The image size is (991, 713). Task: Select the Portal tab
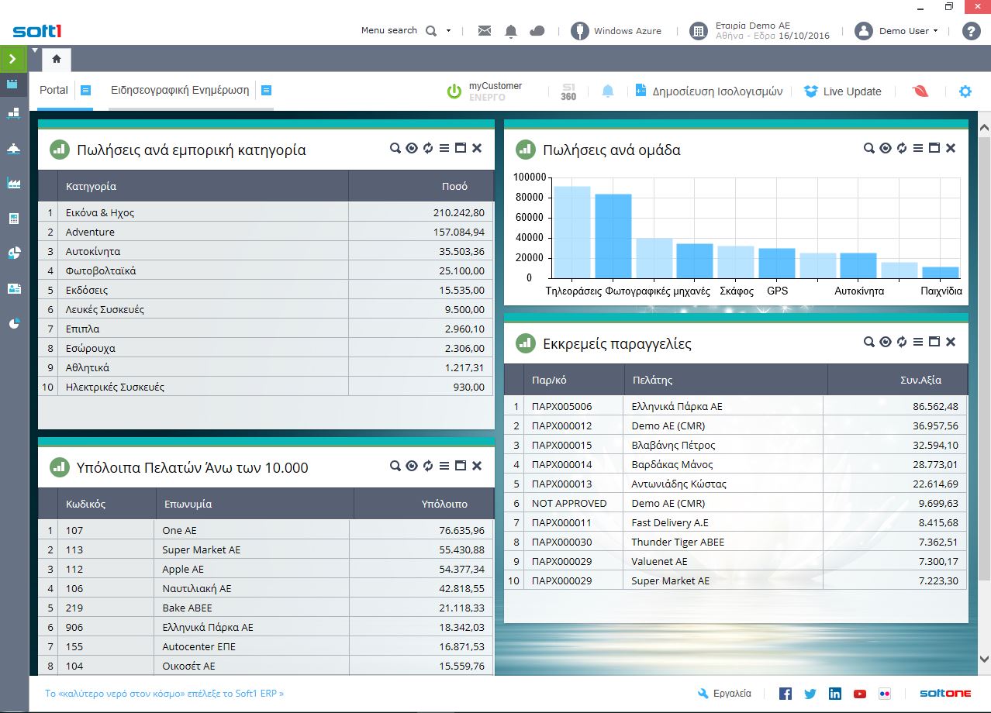54,90
